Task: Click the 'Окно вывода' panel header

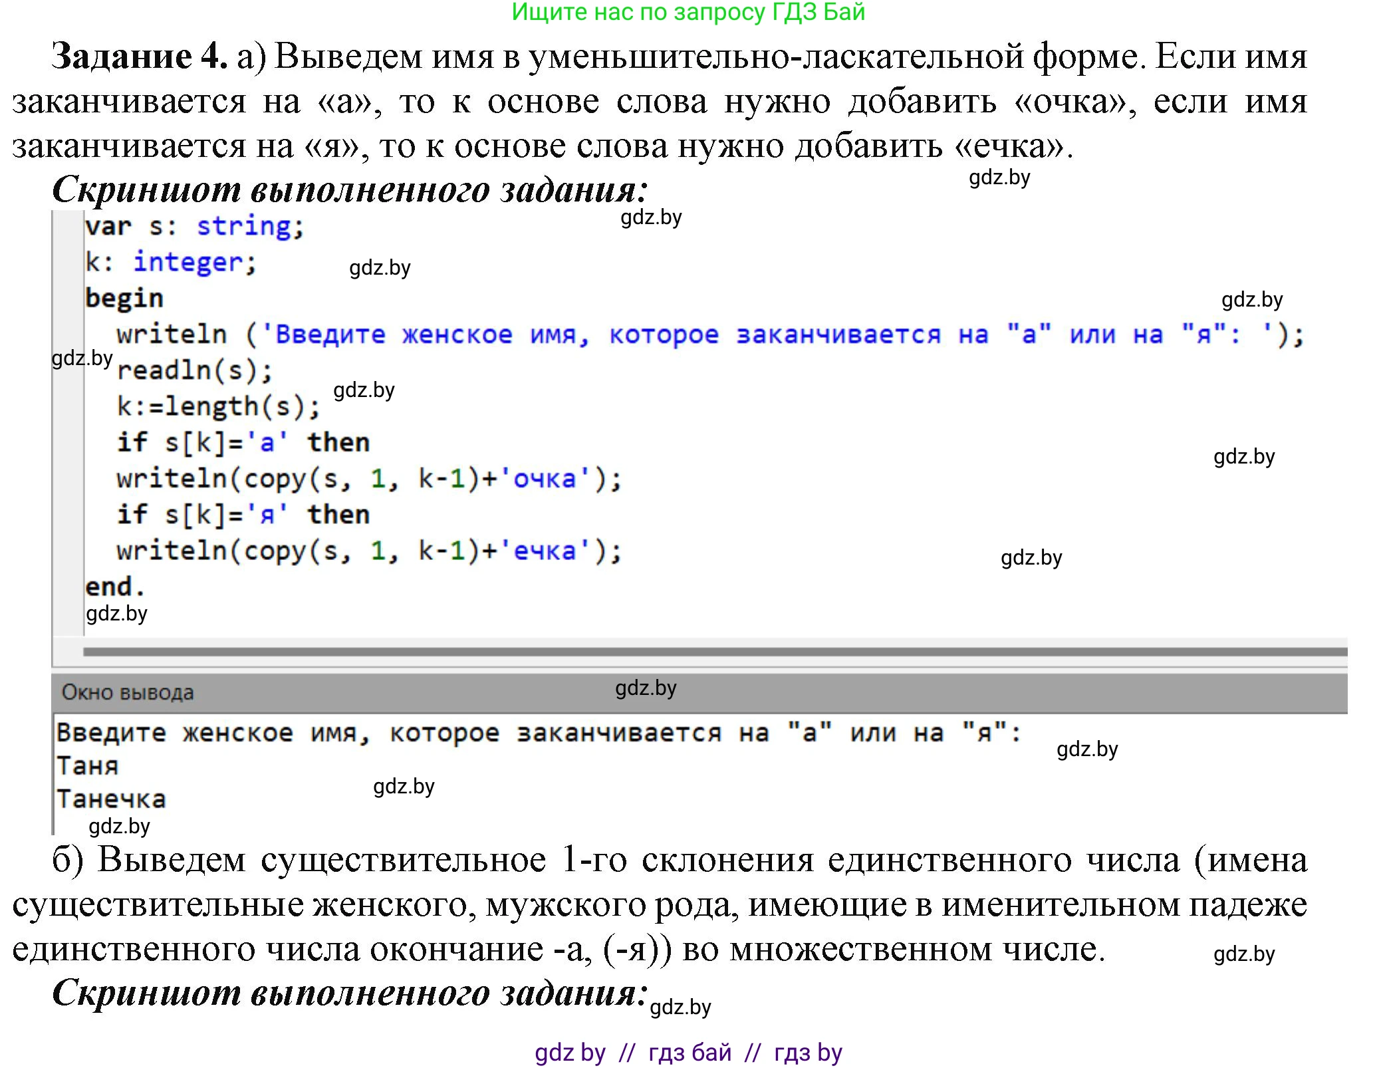Action: 128,692
